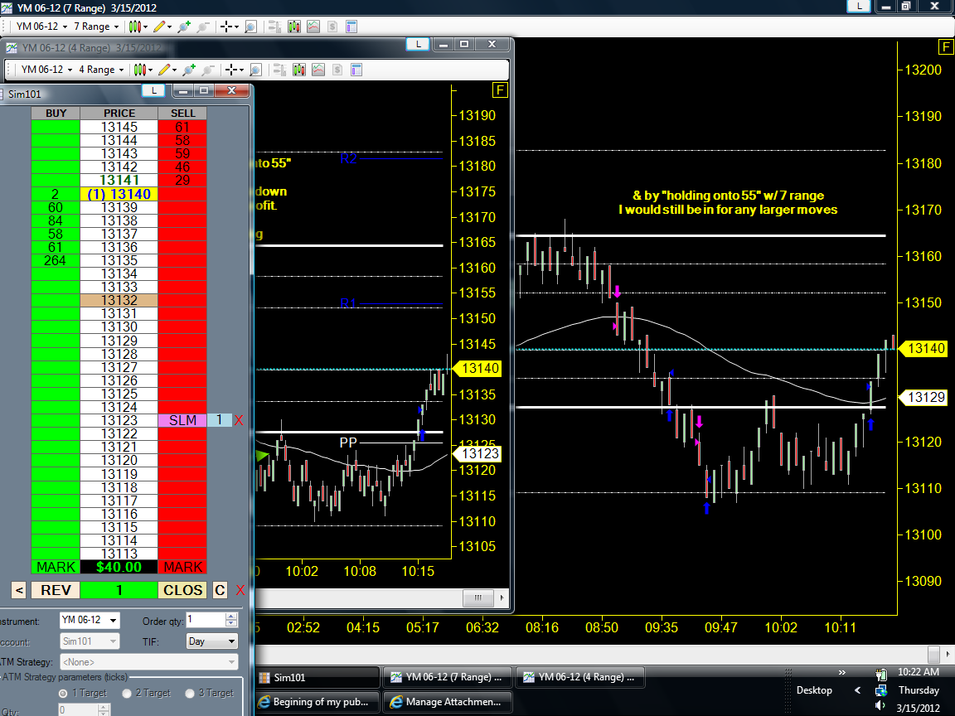The width and height of the screenshot is (955, 716).
Task: Open TIF Day dropdown
Action: tap(211, 641)
